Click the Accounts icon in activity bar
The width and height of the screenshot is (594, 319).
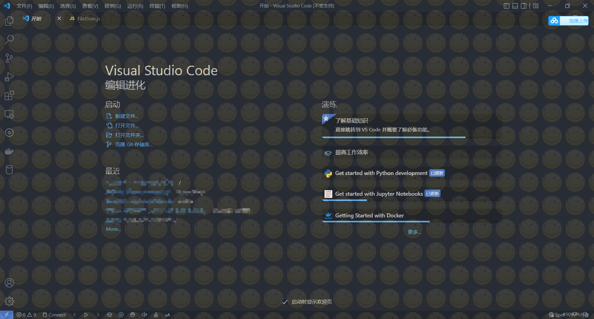[x=9, y=282]
